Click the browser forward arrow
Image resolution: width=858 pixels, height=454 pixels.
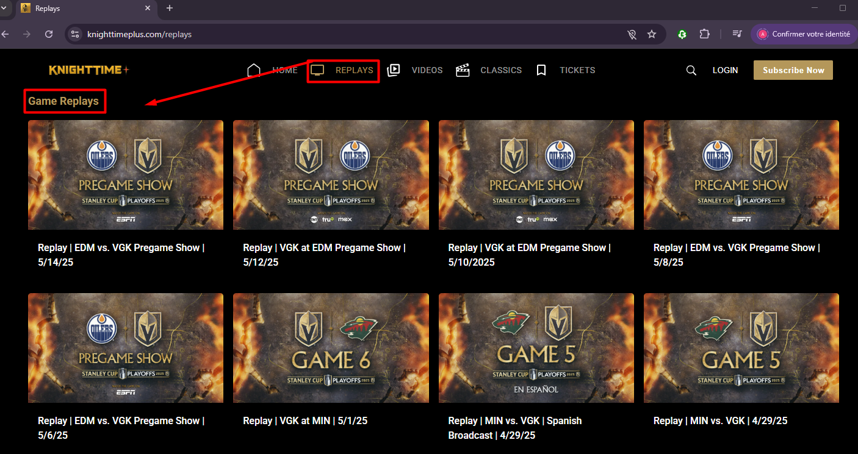(x=26, y=34)
